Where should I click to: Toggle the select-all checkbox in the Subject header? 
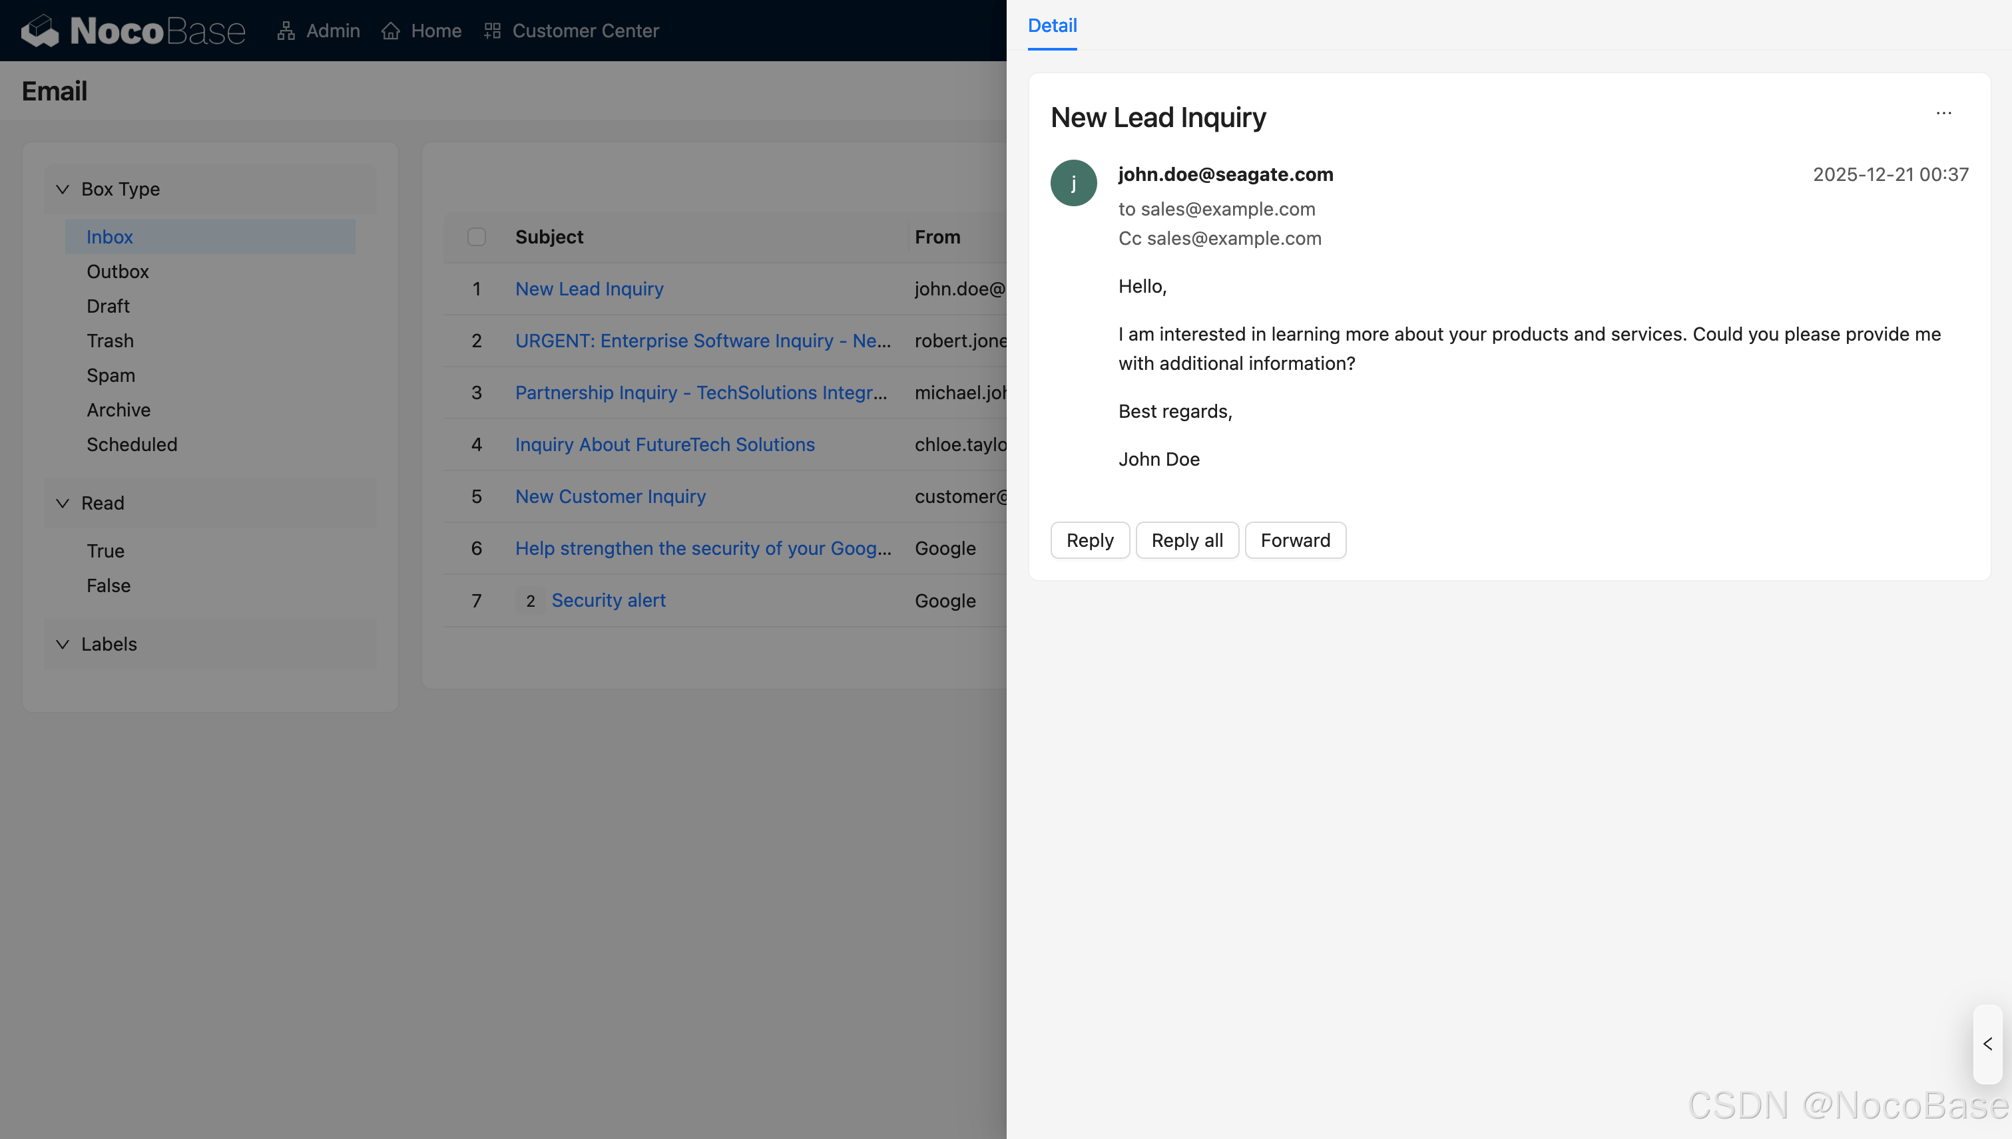476,237
